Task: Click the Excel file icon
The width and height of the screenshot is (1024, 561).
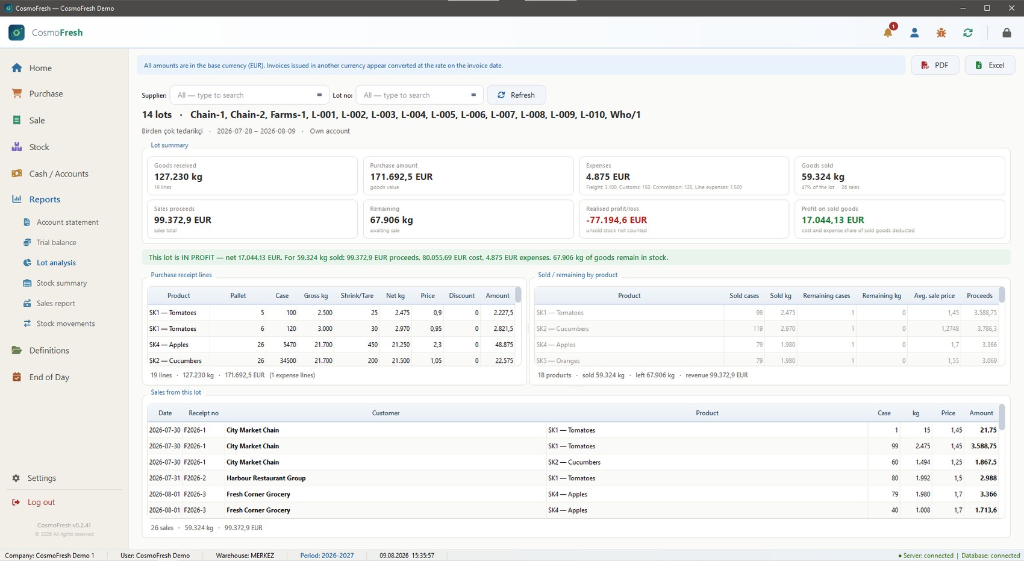Action: click(979, 65)
